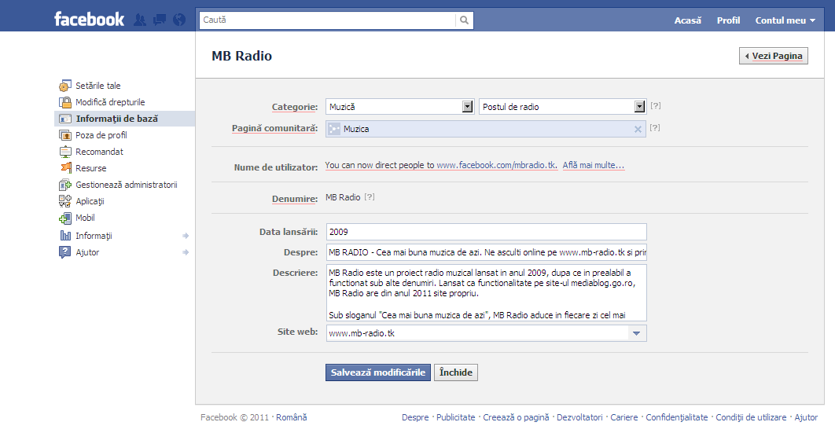Open Condiții de utilizare footer link
835x433 pixels.
coord(751,417)
